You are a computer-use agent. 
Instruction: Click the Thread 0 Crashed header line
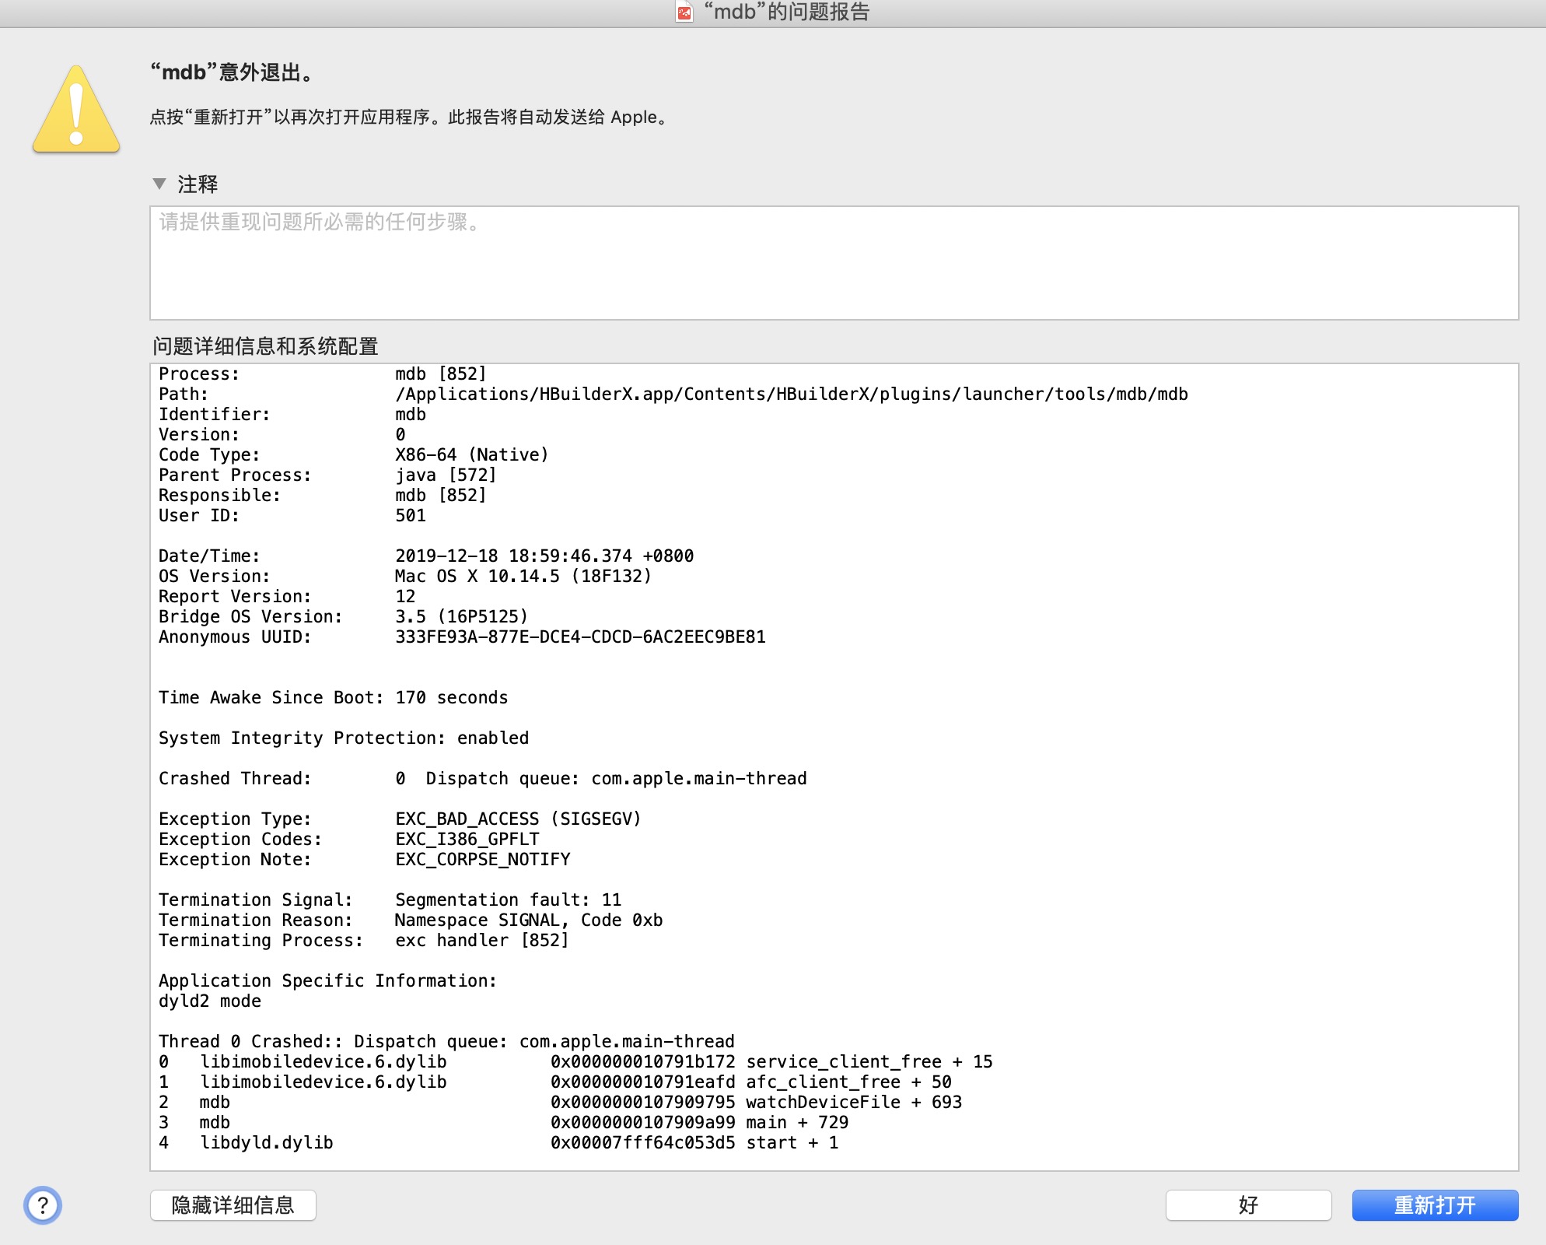coord(446,1042)
